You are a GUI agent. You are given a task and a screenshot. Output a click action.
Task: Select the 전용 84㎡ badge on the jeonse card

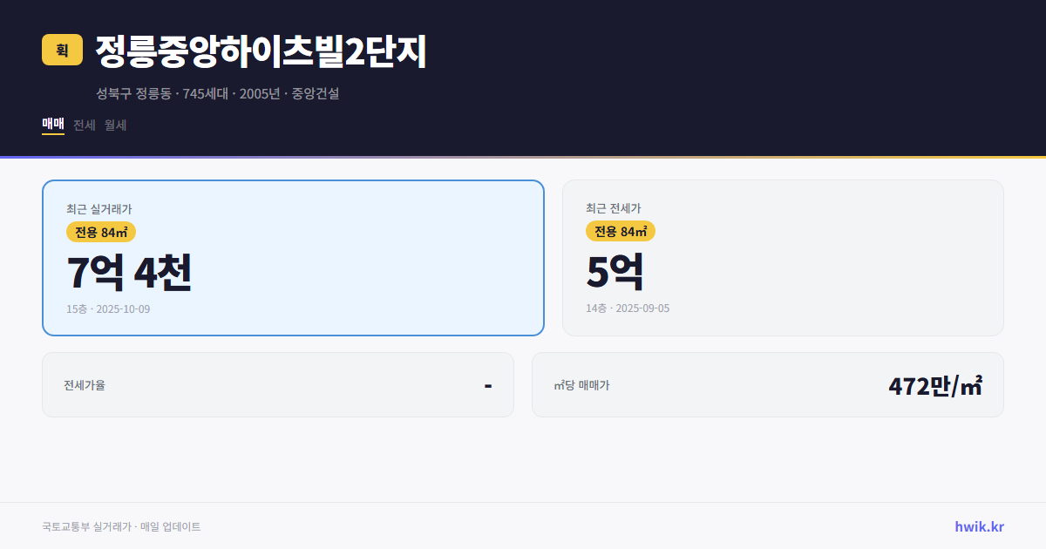pos(621,232)
